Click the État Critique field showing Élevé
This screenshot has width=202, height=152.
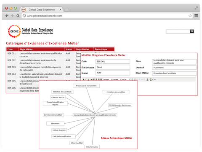click(x=113, y=67)
